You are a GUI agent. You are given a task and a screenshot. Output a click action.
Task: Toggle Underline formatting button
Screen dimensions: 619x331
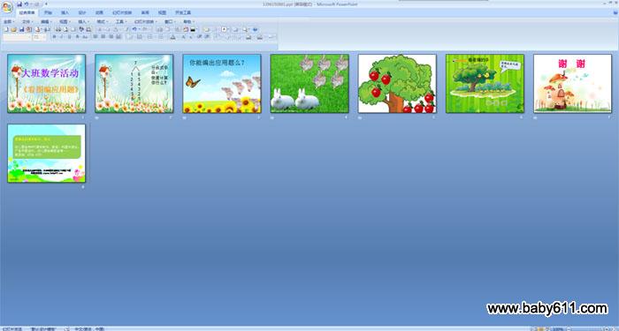tap(70, 37)
